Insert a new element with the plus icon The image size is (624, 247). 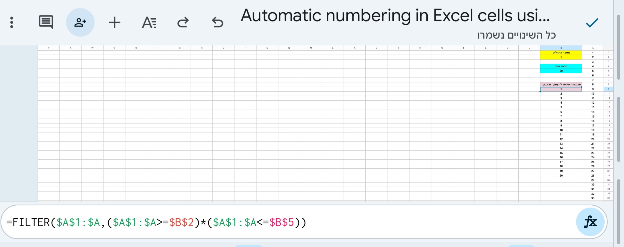coord(114,22)
